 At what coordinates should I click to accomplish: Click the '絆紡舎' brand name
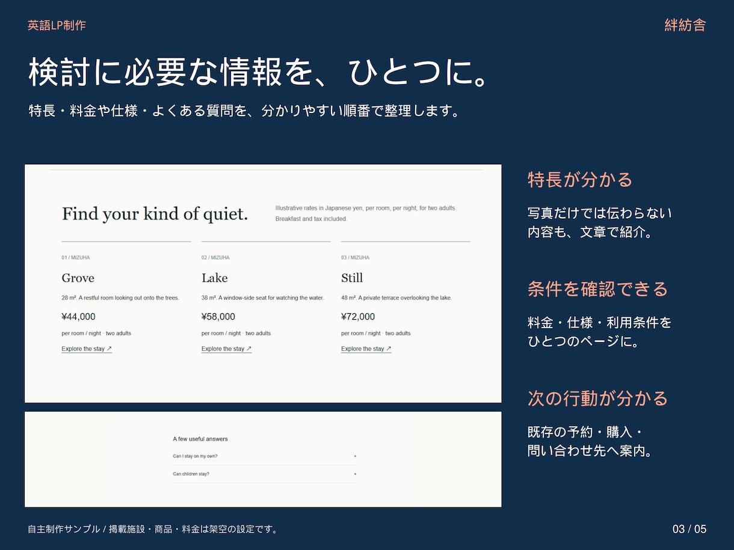685,25
